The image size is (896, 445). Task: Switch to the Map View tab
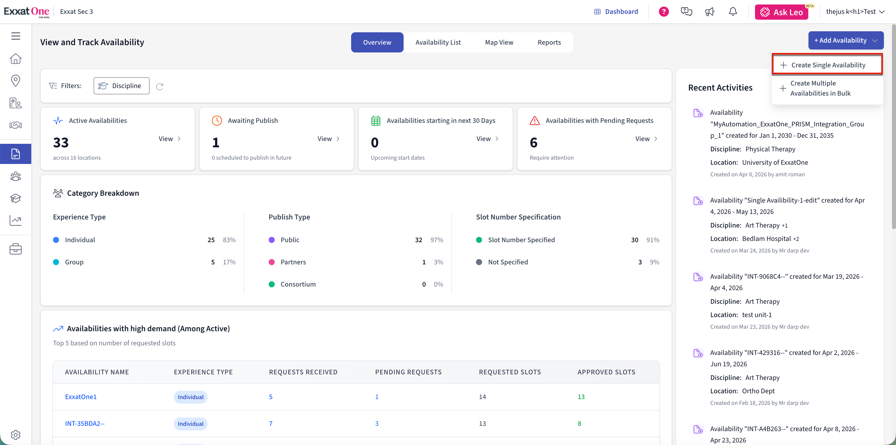(499, 42)
